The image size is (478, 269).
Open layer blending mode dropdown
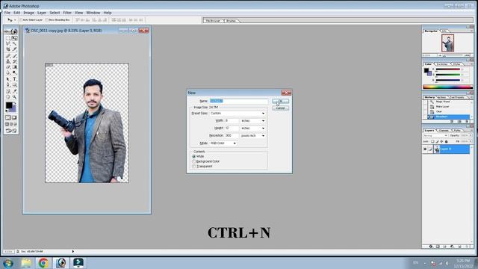click(x=435, y=135)
